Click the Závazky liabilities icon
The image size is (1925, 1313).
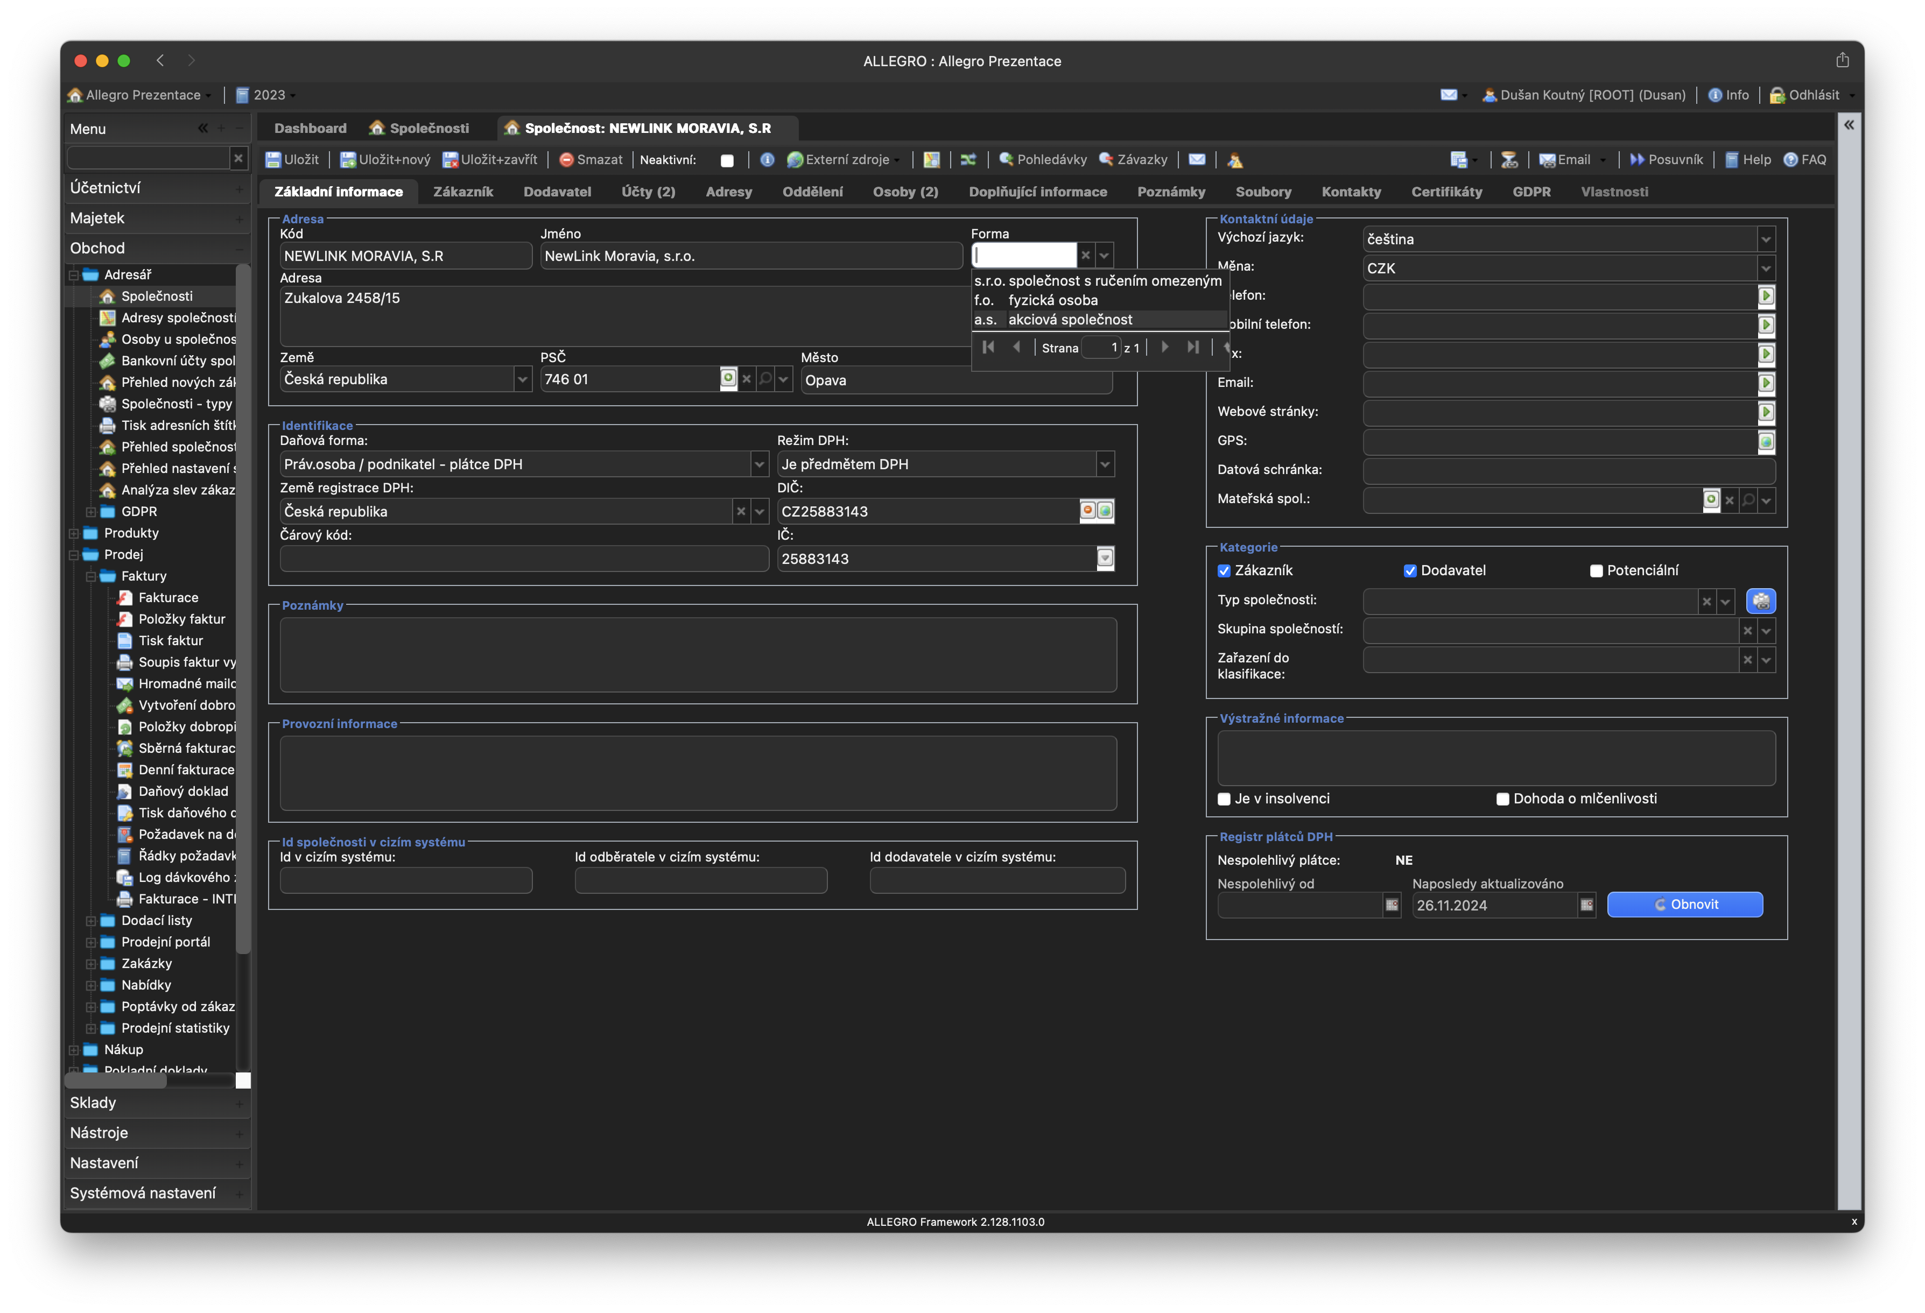[1106, 159]
